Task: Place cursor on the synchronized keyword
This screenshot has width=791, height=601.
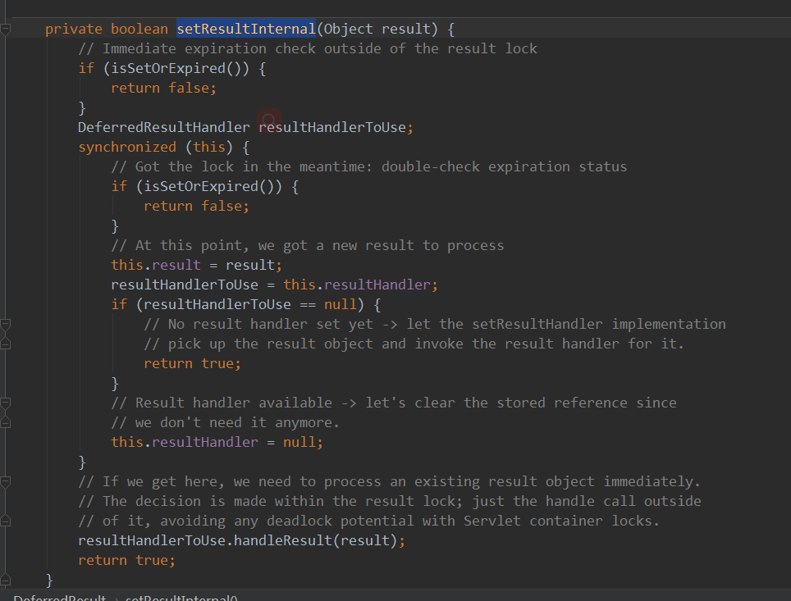Action: click(127, 147)
